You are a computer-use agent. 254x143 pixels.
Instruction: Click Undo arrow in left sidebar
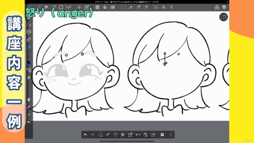pyautogui.click(x=29, y=122)
